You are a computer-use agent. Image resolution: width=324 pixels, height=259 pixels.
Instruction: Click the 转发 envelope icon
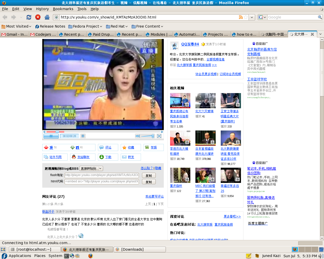(124, 157)
